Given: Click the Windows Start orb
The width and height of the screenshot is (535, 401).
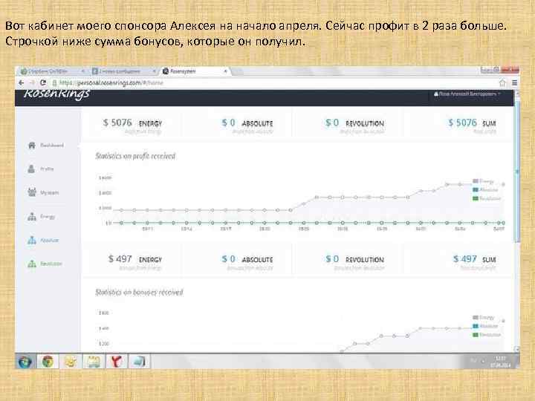Looking at the screenshot, I should coord(25,362).
